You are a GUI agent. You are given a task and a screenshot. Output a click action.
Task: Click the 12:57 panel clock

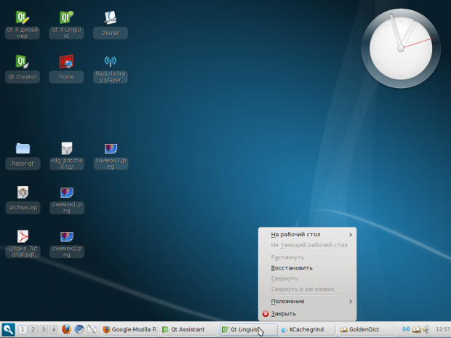(443, 329)
